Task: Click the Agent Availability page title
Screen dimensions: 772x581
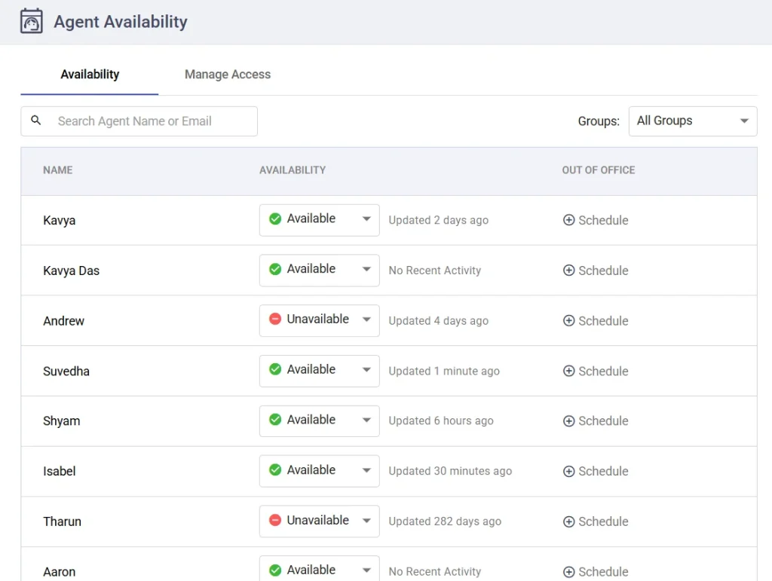Action: [121, 22]
